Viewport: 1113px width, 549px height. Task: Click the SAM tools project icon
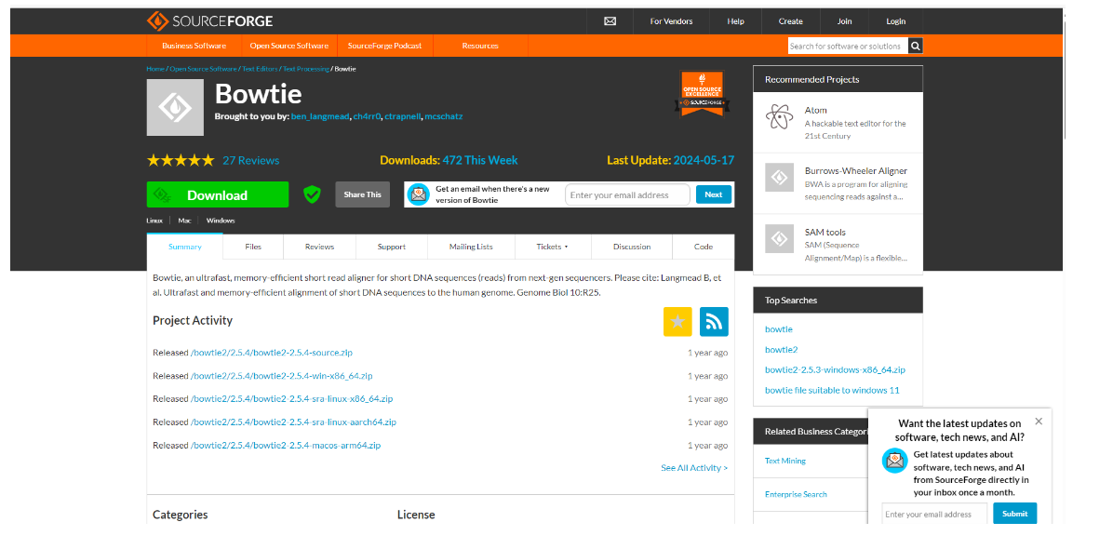pyautogui.click(x=779, y=239)
